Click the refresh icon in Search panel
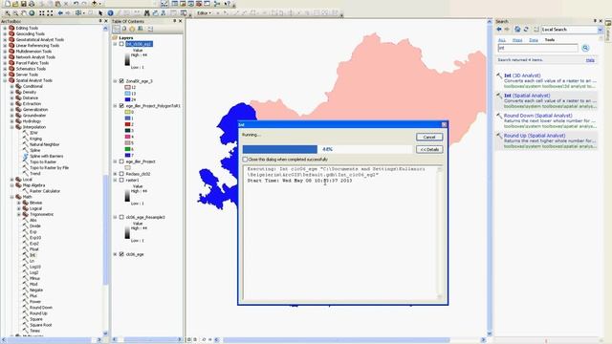 click(526, 30)
